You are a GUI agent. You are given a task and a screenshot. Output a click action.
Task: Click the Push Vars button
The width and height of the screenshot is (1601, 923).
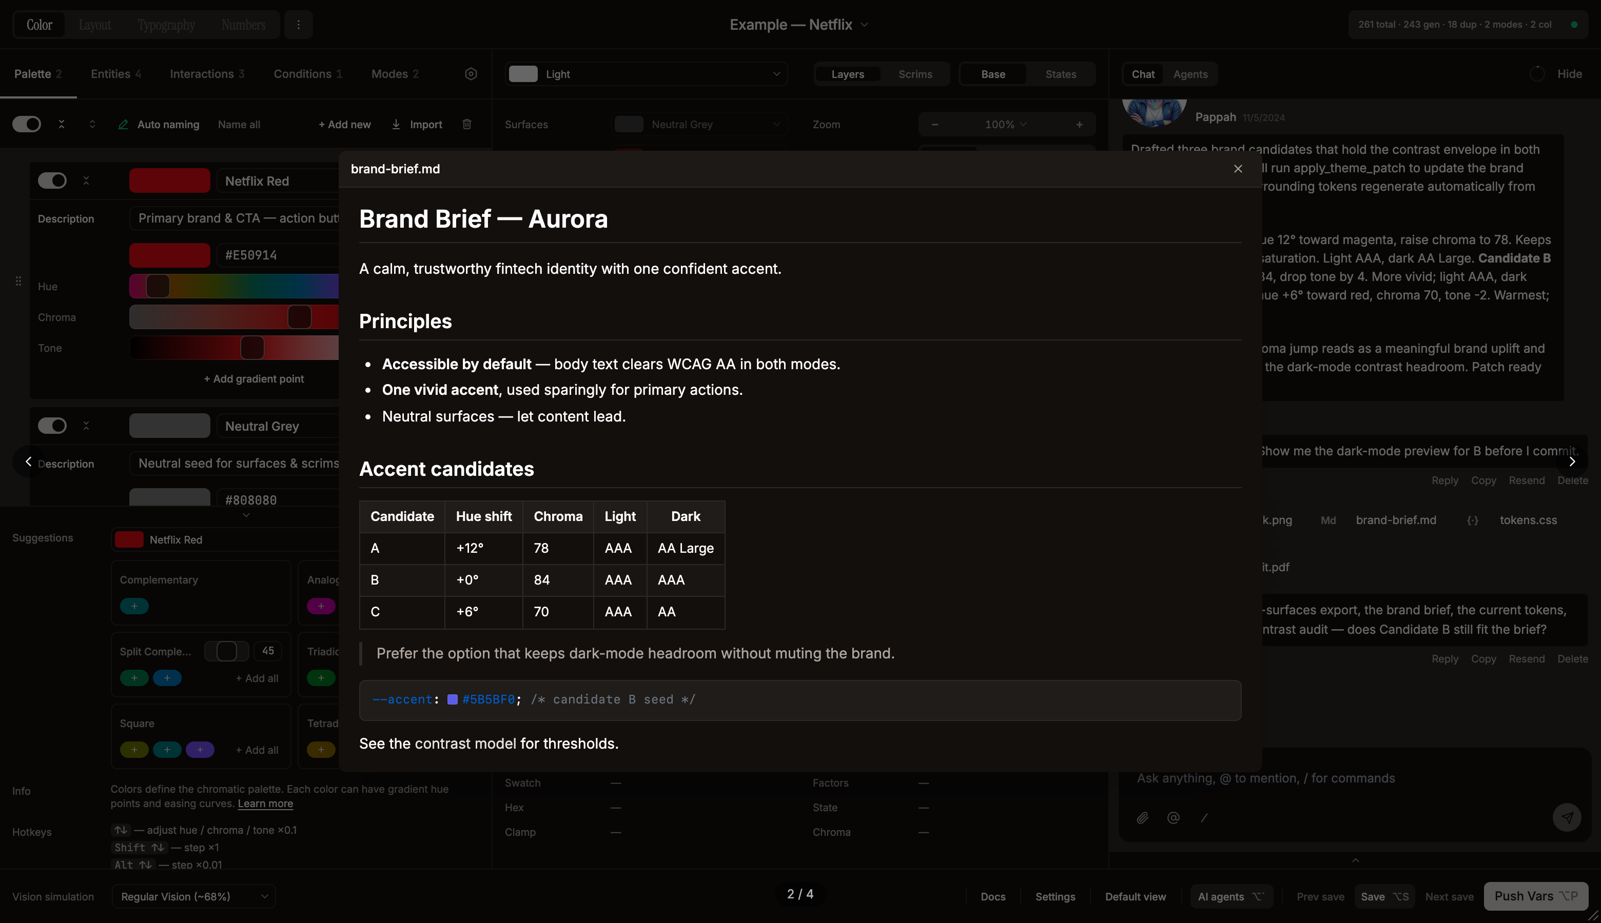(x=1536, y=896)
